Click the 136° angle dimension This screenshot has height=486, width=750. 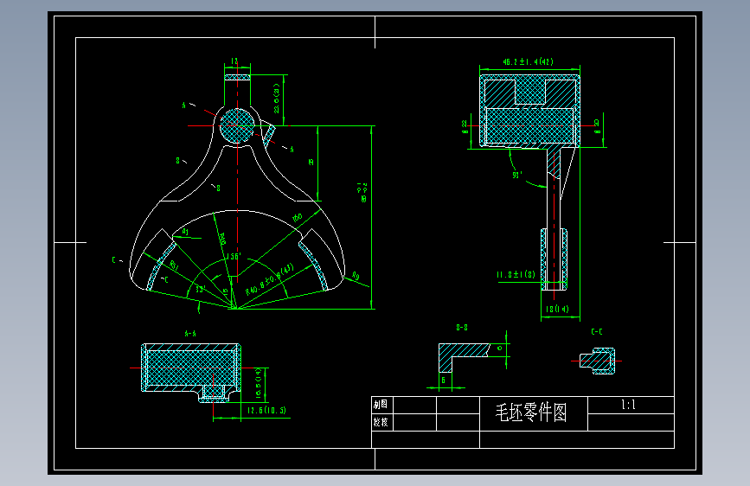click(x=233, y=256)
